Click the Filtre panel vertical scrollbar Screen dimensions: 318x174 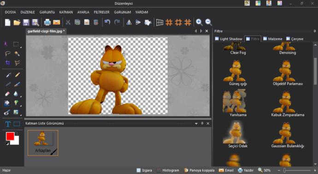(x=315, y=71)
